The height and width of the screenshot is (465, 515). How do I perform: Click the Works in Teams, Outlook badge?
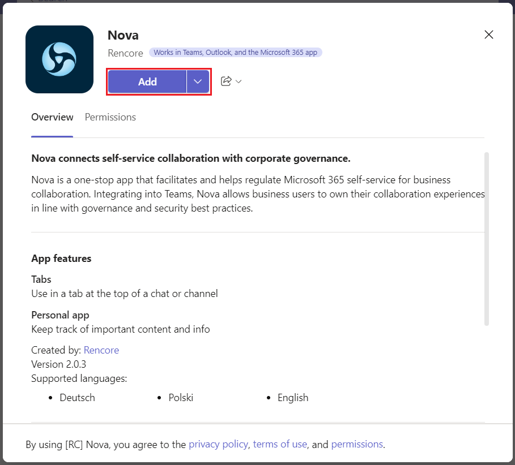pyautogui.click(x=236, y=53)
